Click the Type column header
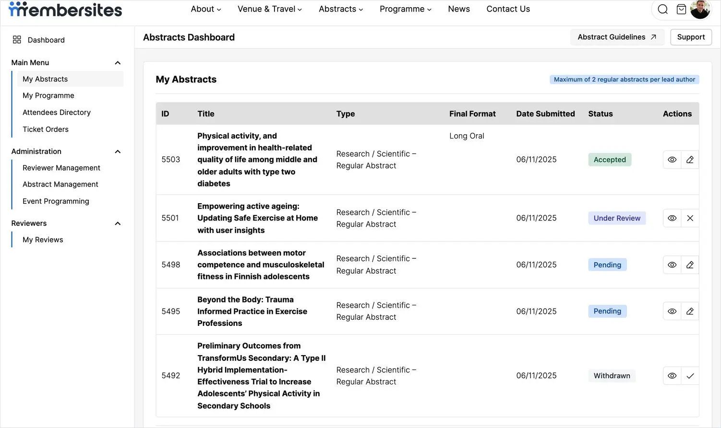 346,114
